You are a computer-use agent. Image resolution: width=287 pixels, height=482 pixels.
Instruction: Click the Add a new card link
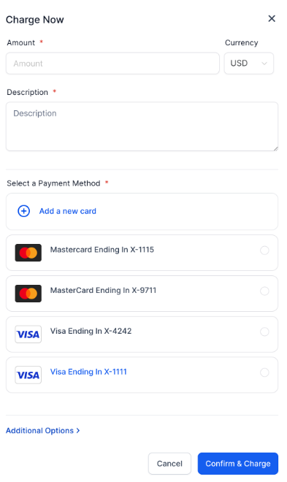68,211
